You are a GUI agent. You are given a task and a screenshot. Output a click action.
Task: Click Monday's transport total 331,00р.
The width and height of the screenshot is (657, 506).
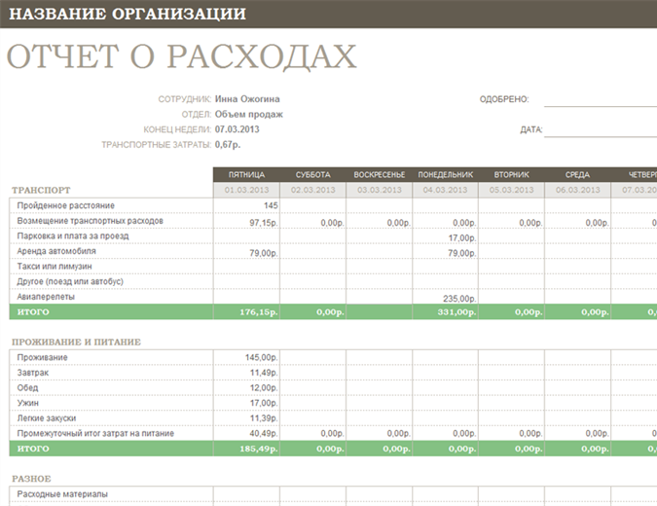[x=456, y=312]
